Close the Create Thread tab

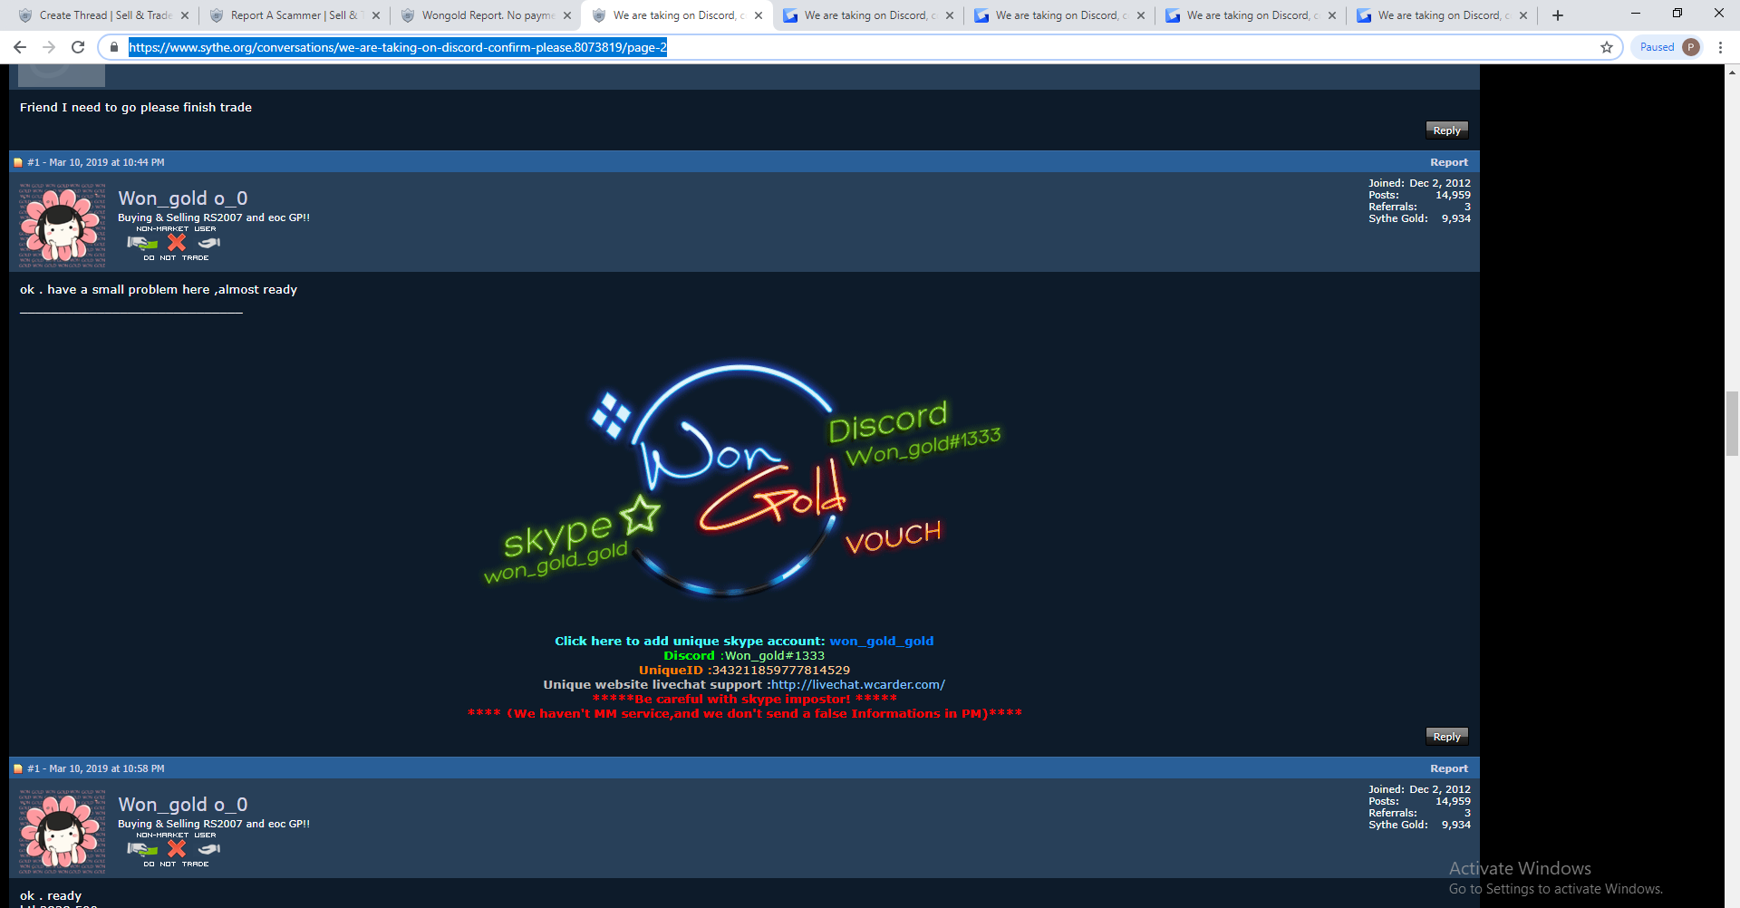coord(185,15)
